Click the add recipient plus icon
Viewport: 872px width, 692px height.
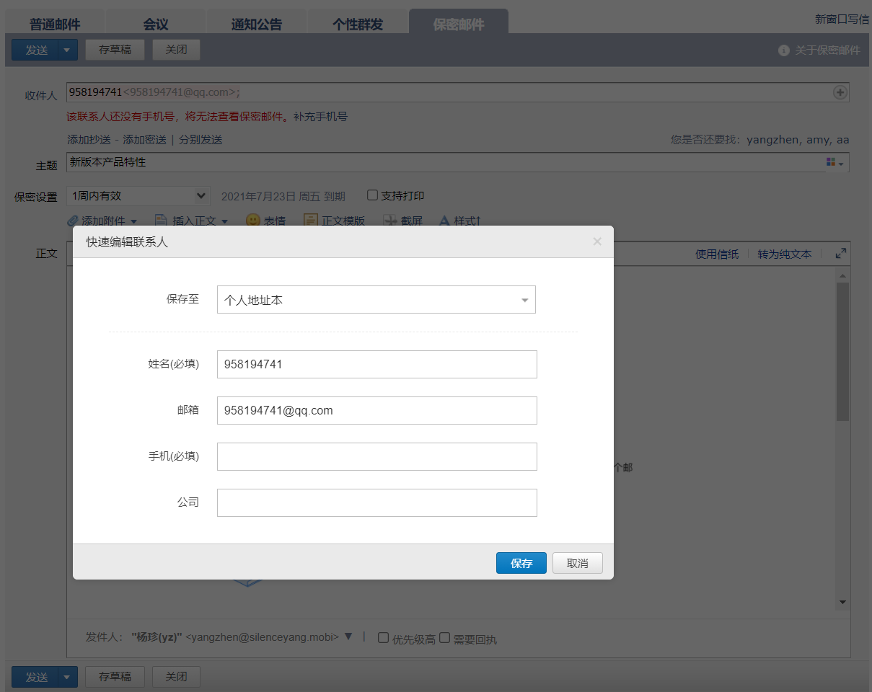(x=840, y=92)
